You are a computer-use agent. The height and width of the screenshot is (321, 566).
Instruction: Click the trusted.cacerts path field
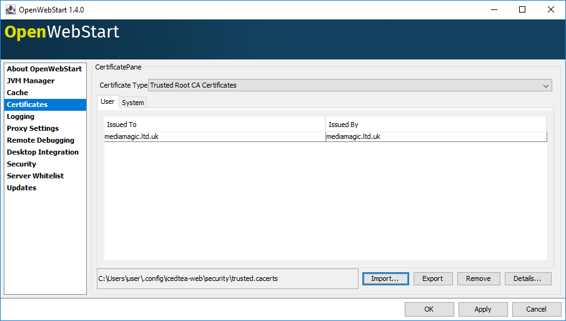tap(226, 278)
